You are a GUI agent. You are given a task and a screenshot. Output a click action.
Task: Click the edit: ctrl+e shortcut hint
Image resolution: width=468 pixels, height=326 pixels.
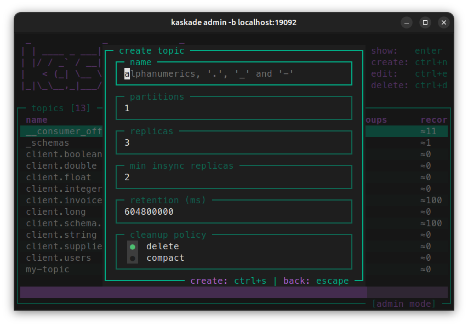[x=409, y=74]
